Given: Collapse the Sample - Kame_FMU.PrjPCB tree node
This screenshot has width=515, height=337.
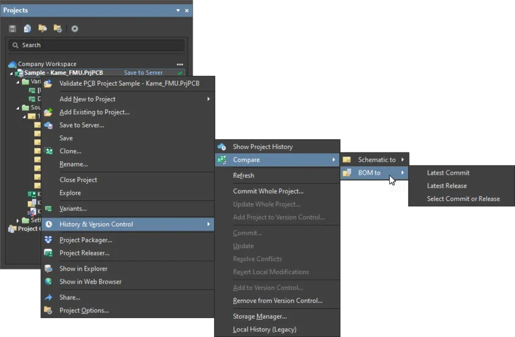Looking at the screenshot, I should pyautogui.click(x=11, y=73).
